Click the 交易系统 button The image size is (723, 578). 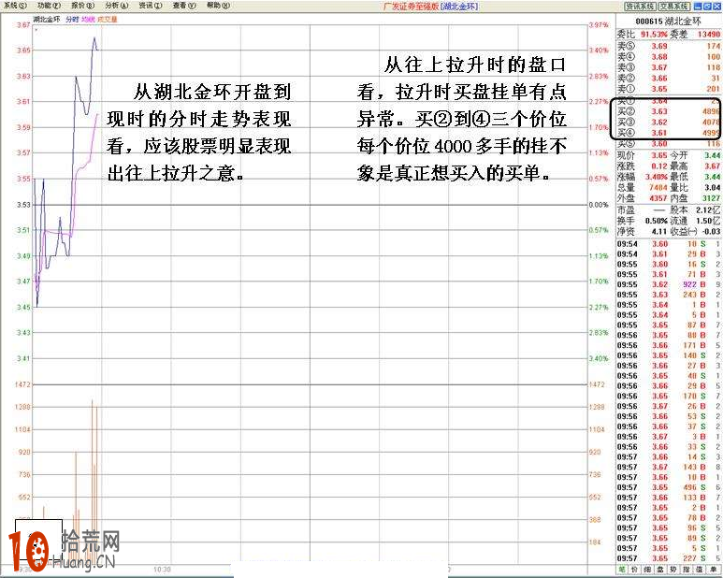click(673, 7)
